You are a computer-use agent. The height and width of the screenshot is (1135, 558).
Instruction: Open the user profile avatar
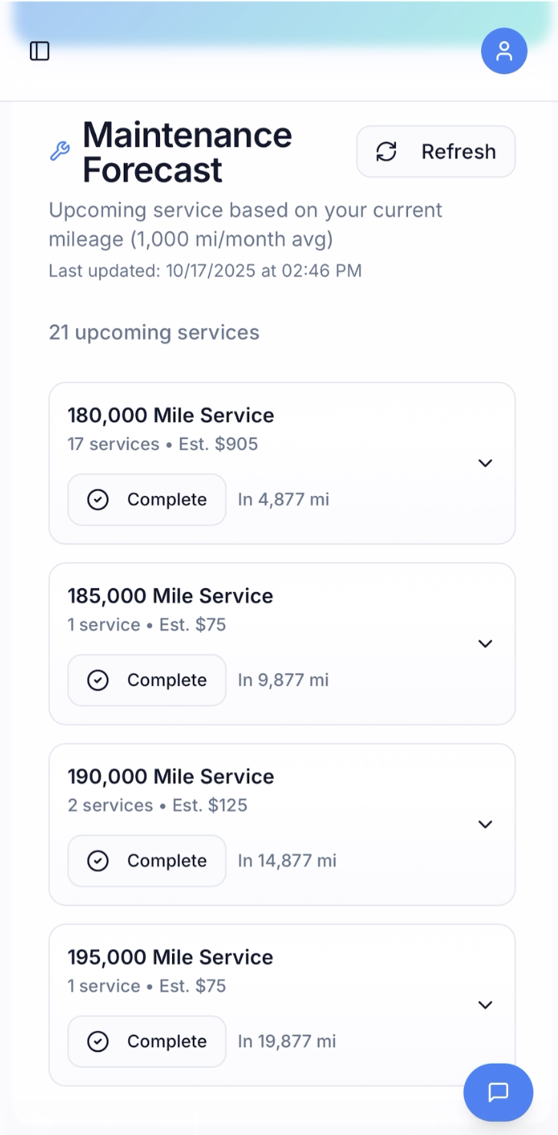pyautogui.click(x=503, y=51)
